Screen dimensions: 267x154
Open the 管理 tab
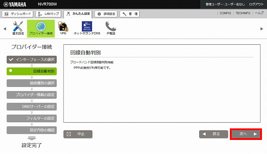coord(130,14)
